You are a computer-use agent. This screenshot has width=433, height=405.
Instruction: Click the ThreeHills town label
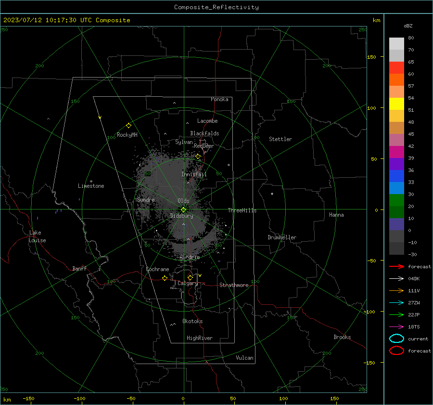click(242, 210)
